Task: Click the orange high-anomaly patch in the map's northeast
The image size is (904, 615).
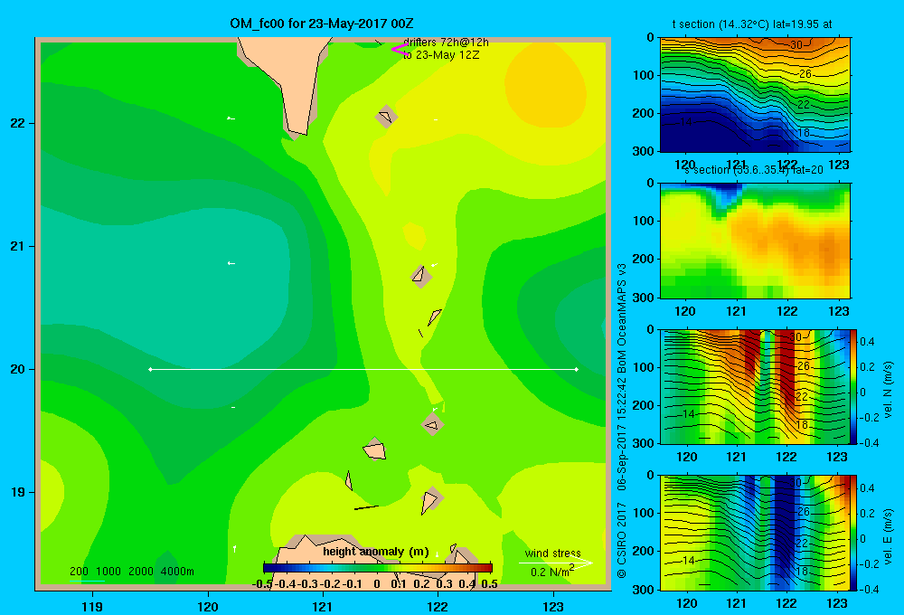Action: [x=545, y=83]
